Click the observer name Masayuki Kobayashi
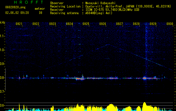The height and width of the screenshot is (111, 176). 100,3
